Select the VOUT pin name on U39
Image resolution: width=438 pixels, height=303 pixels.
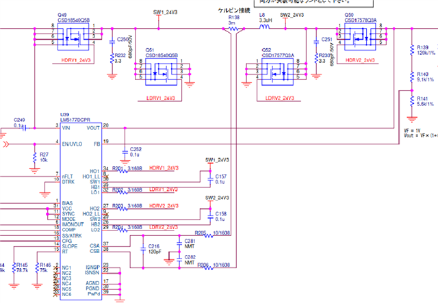pyautogui.click(x=93, y=128)
